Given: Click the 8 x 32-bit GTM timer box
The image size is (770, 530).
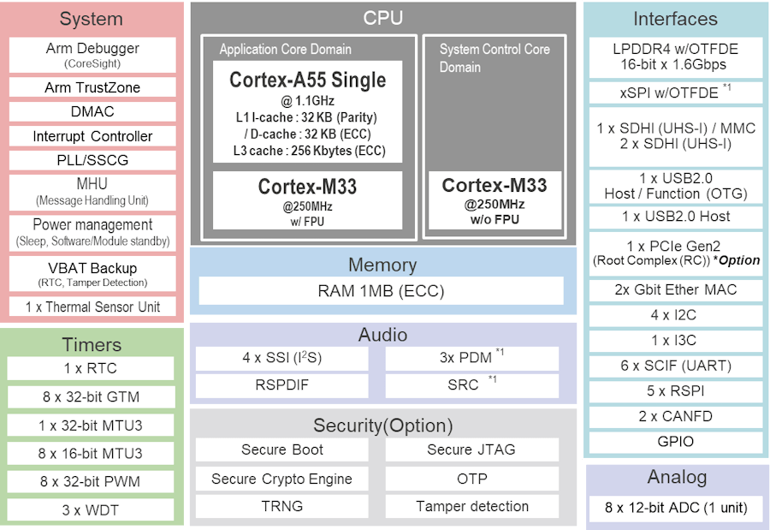Looking at the screenshot, I should (x=91, y=396).
